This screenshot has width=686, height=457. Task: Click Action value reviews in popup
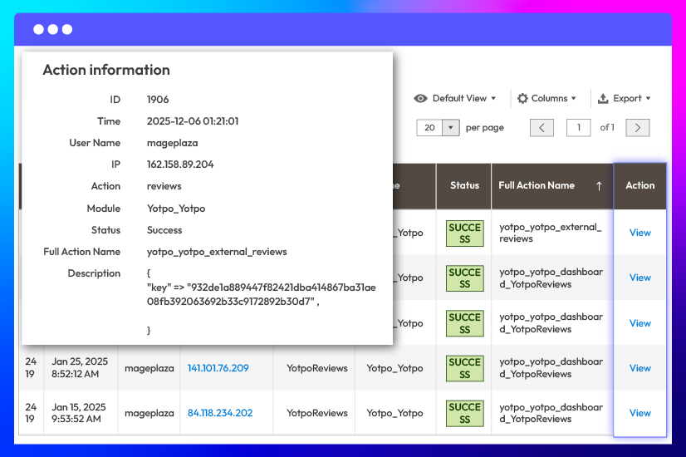click(164, 186)
